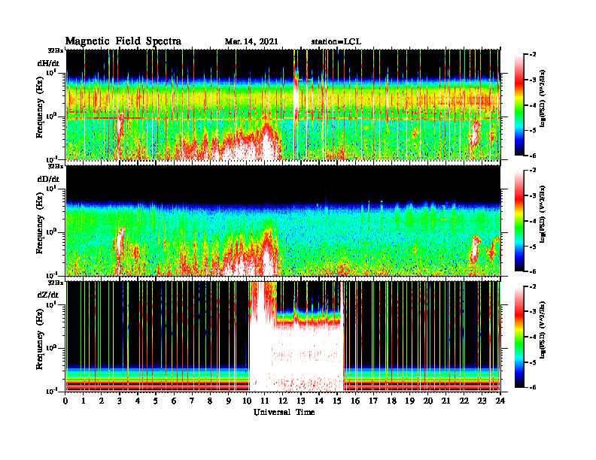Click the hour 7 tick label
This screenshot has width=596, height=460.
coord(192,401)
